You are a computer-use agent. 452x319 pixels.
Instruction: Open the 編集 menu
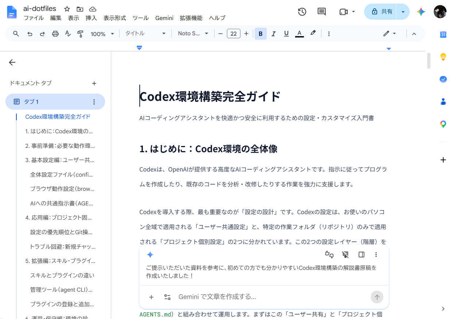tap(56, 18)
